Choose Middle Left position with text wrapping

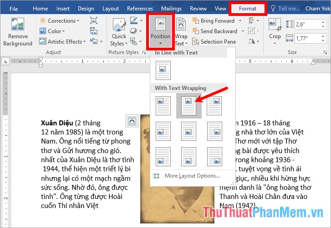163,131
